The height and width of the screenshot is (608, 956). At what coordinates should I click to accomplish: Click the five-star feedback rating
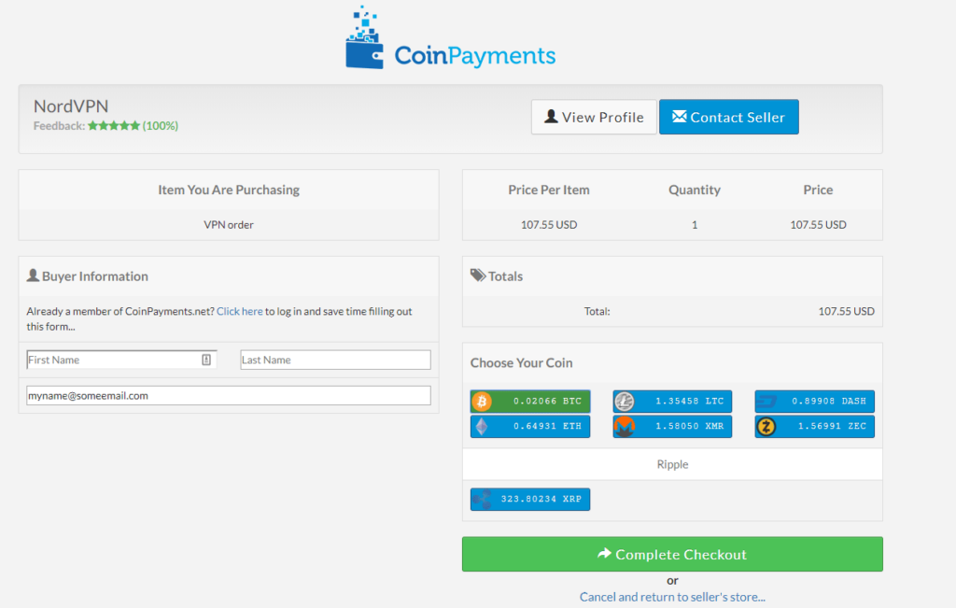114,126
